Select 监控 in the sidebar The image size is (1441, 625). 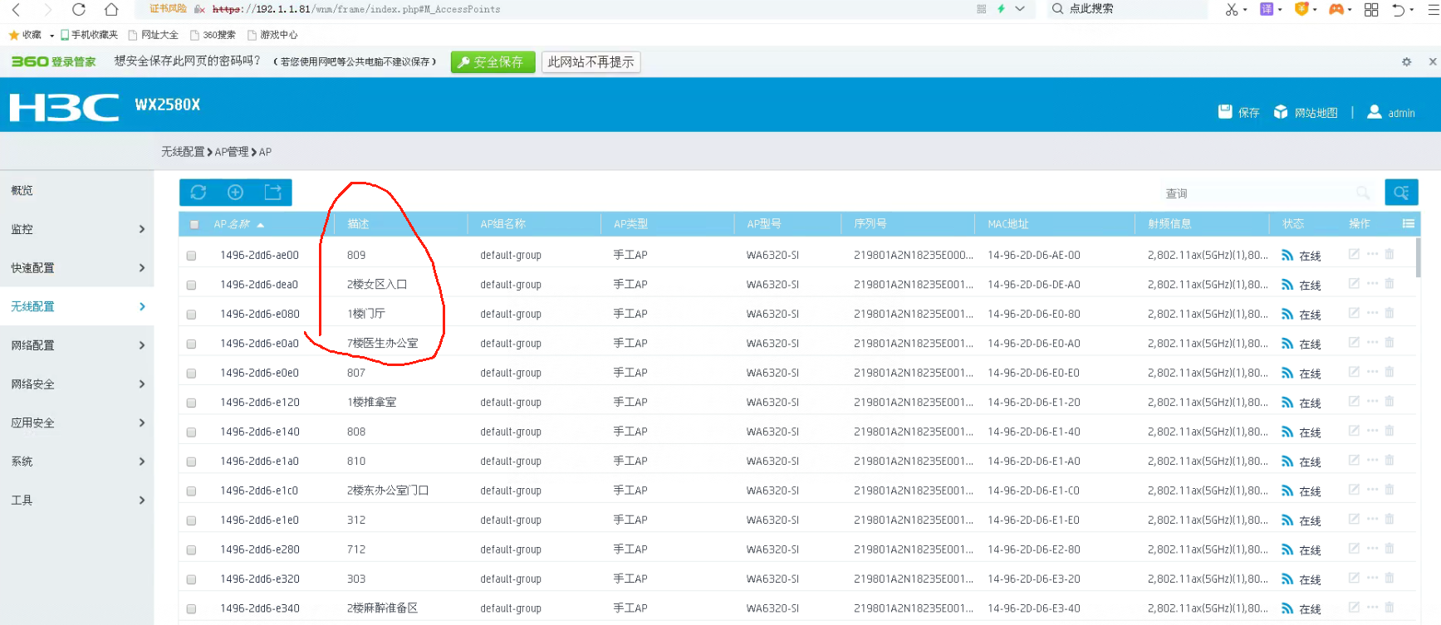click(x=22, y=229)
